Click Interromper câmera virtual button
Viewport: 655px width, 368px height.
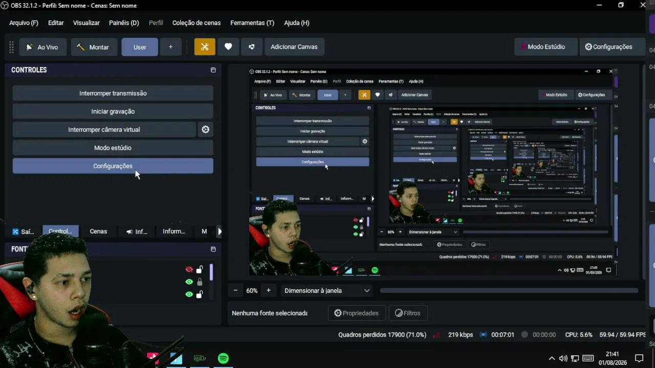[x=104, y=130]
